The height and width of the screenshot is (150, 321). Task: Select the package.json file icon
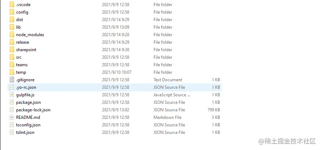[x=12, y=102]
